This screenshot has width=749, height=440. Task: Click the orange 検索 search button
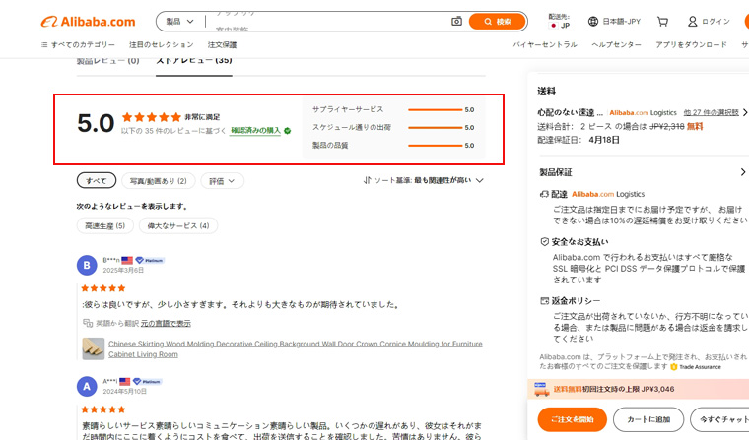pos(498,21)
